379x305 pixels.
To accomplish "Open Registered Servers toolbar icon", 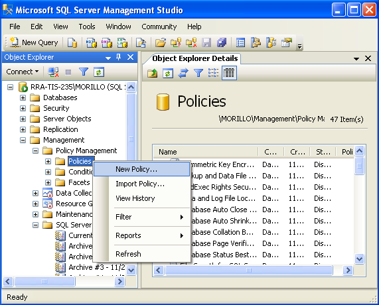I will (x=240, y=42).
